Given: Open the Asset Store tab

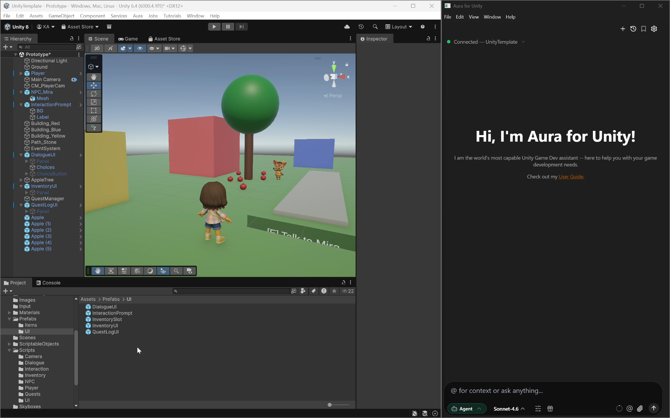Looking at the screenshot, I should pyautogui.click(x=164, y=39).
